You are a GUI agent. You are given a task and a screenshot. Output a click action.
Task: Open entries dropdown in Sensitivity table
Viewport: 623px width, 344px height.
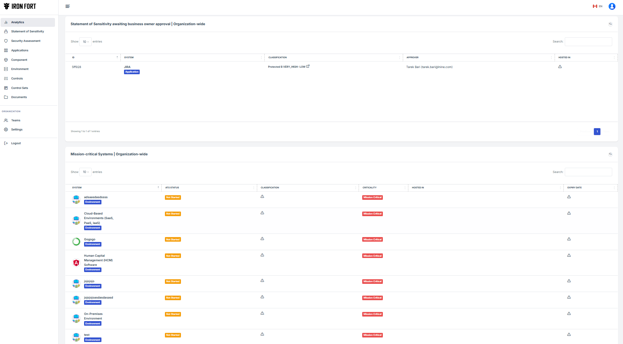pyautogui.click(x=85, y=42)
